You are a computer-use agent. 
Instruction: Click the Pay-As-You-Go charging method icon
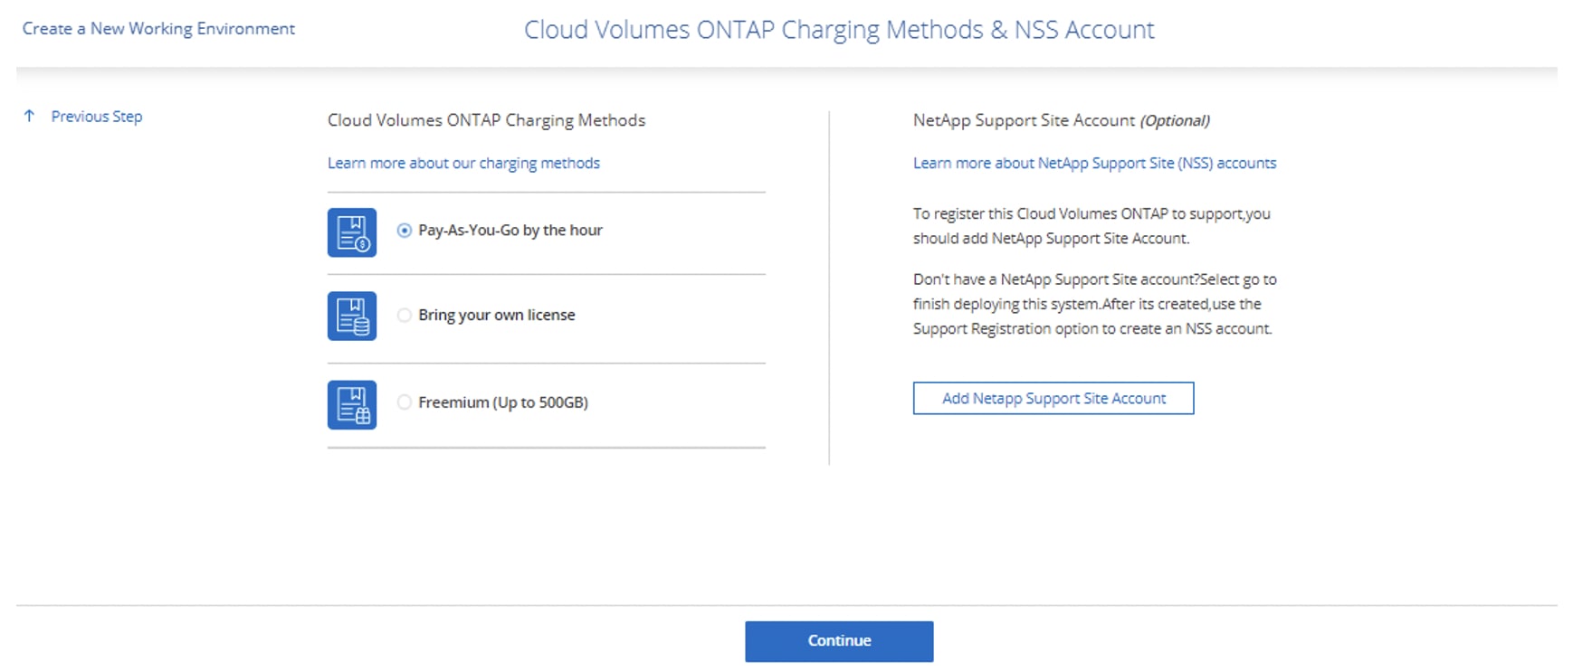(x=351, y=232)
